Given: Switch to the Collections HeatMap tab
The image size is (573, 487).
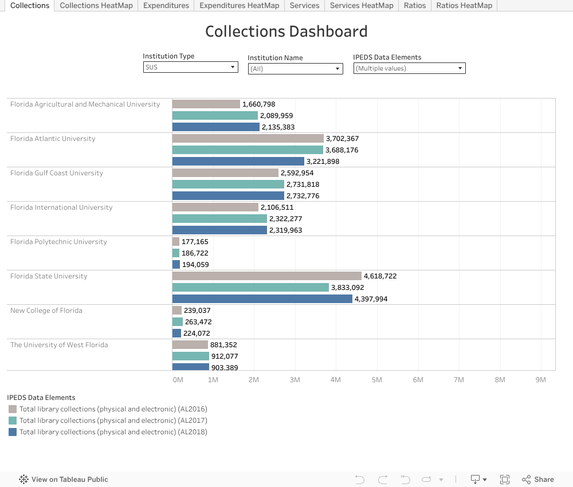Looking at the screenshot, I should click(x=96, y=6).
